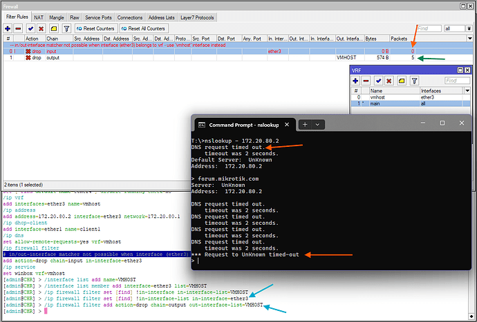This screenshot has height=322, width=477.
Task: Switch to Raw tab
Action: coord(75,18)
